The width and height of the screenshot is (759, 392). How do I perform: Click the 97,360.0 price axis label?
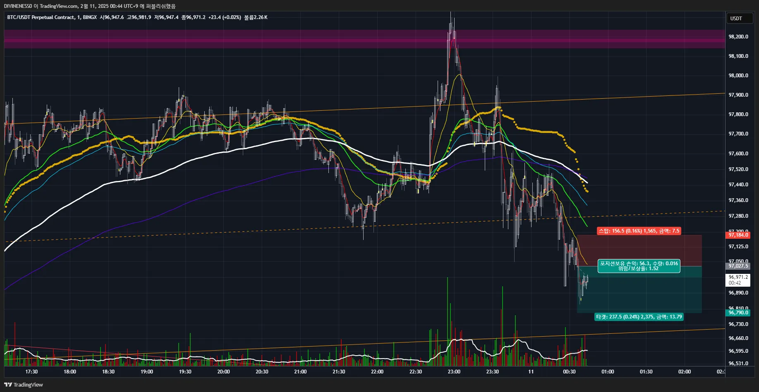pyautogui.click(x=738, y=200)
